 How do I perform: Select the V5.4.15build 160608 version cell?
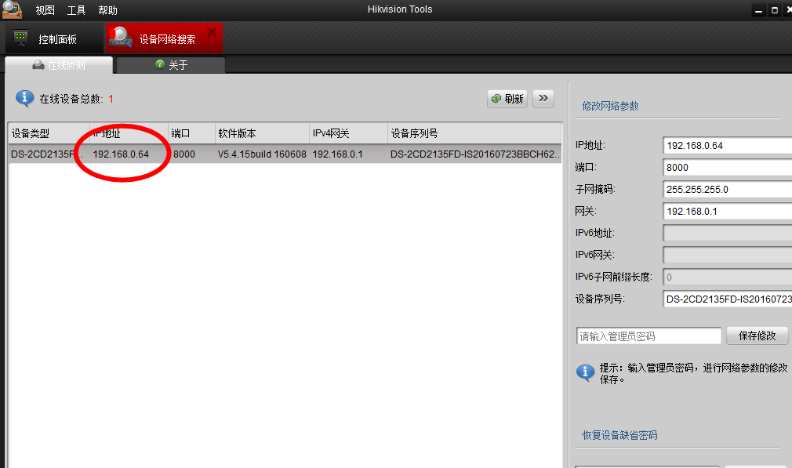click(262, 154)
